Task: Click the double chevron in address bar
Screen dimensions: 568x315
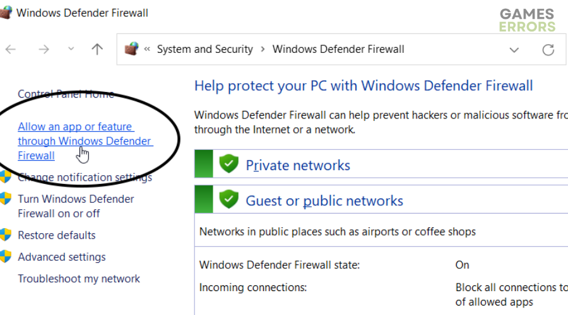Action: pyautogui.click(x=147, y=49)
